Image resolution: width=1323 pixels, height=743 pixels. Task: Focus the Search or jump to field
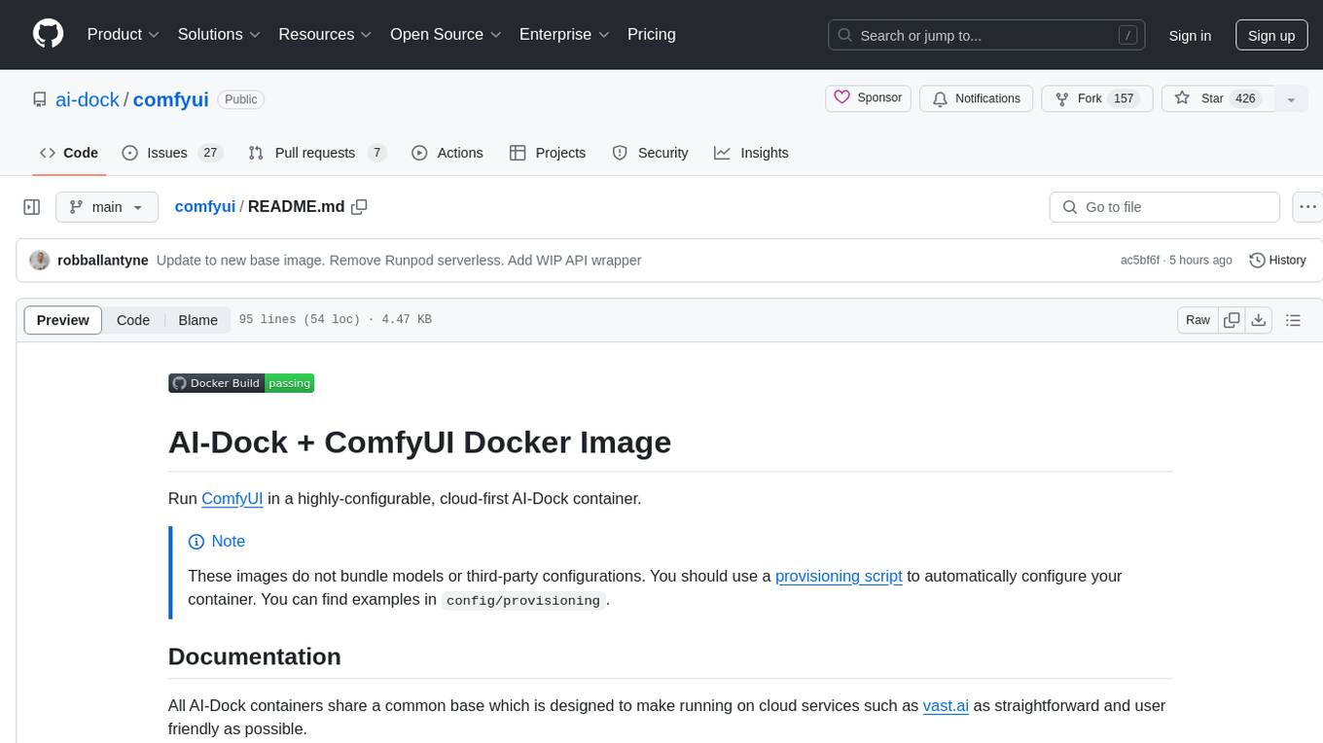point(987,35)
